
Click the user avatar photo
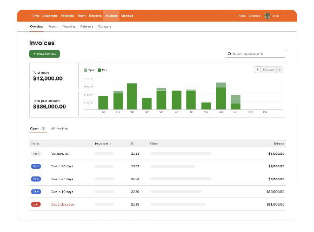268,16
